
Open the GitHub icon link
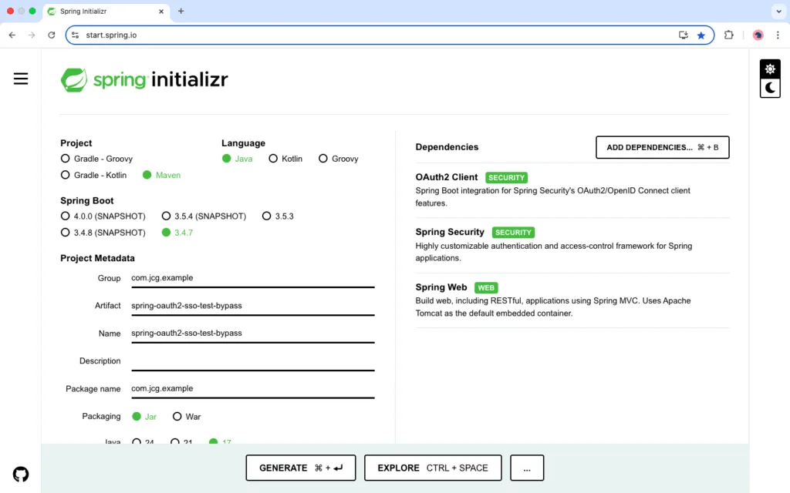(21, 474)
